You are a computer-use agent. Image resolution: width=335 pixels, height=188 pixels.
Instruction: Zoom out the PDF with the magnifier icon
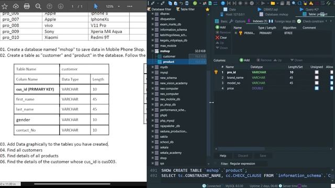click(38, 6)
